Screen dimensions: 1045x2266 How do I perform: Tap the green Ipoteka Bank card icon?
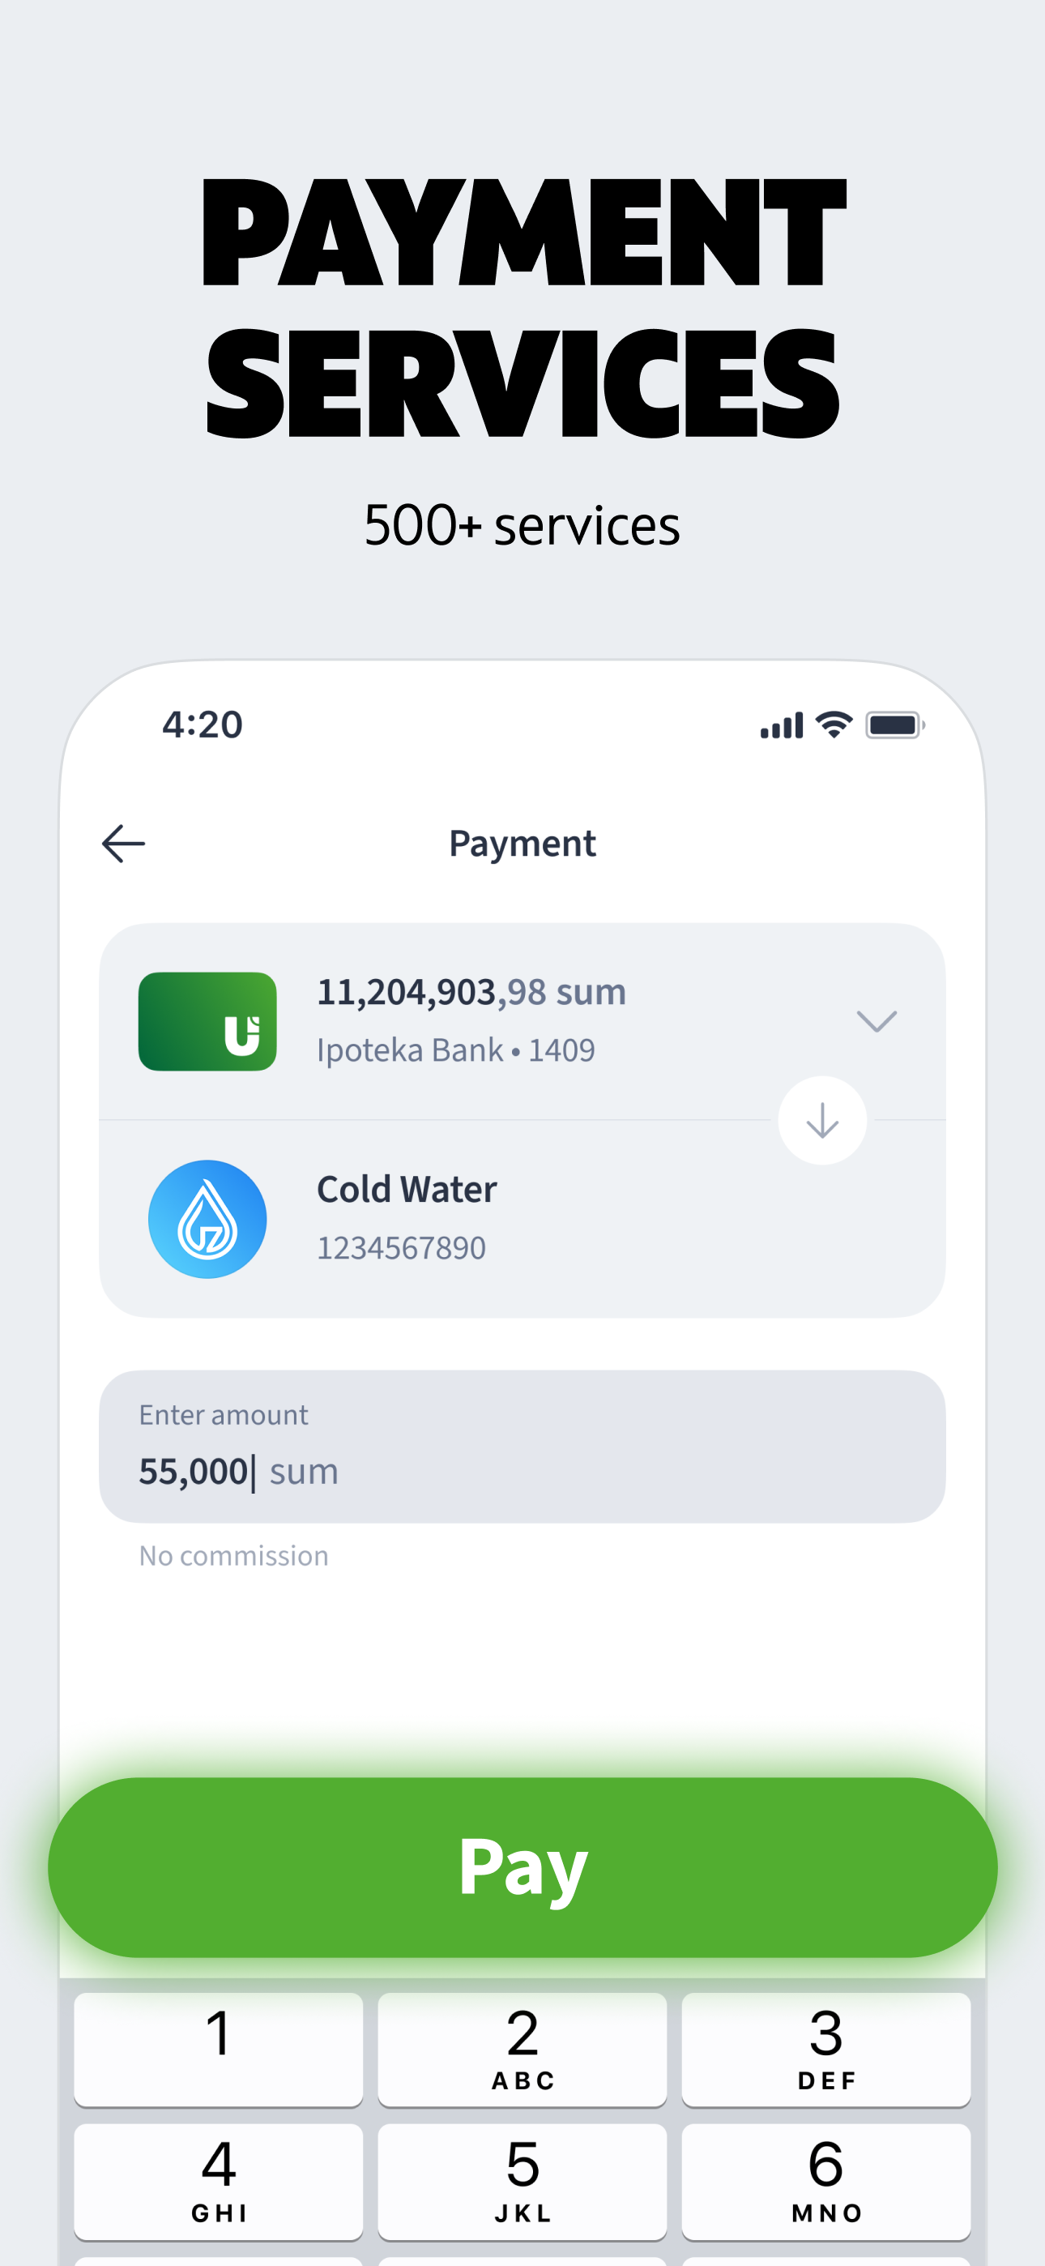point(207,1021)
